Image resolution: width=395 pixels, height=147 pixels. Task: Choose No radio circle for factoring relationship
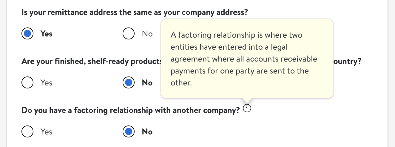129,132
